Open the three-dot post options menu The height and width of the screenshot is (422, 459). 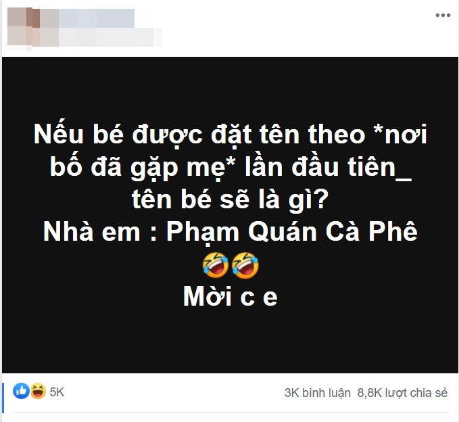443,16
